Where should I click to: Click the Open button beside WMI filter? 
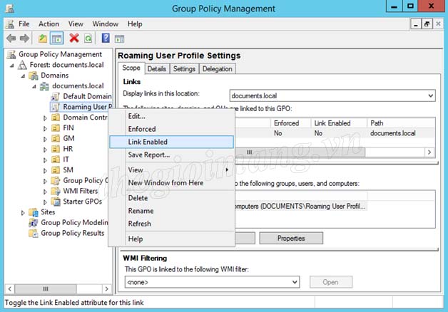point(331,282)
